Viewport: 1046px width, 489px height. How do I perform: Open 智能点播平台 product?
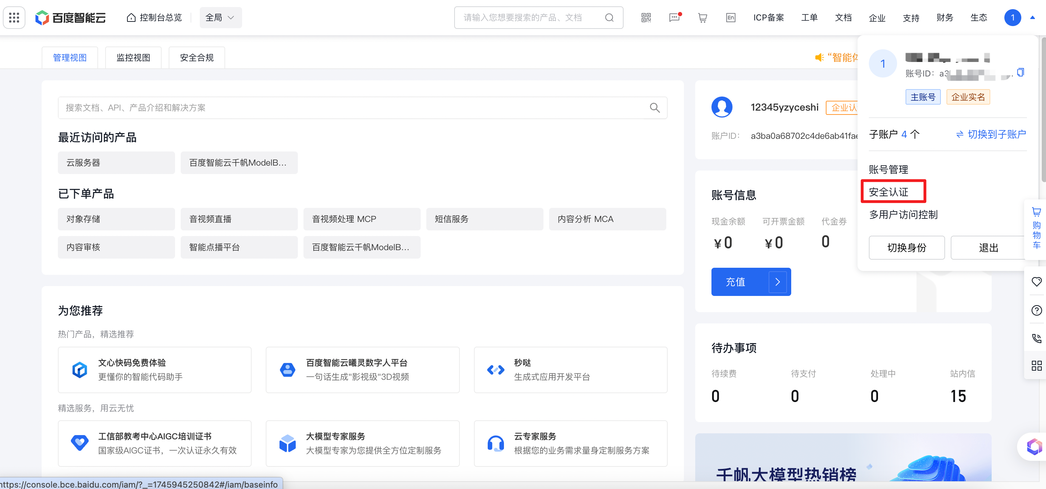click(x=239, y=247)
